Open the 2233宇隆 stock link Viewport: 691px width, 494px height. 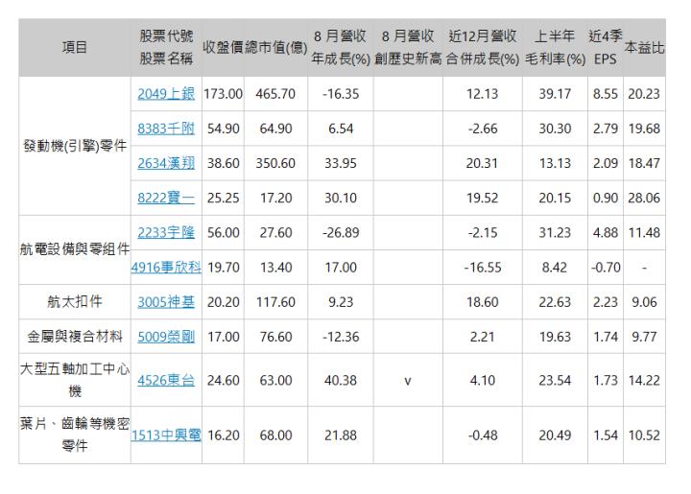click(x=166, y=232)
